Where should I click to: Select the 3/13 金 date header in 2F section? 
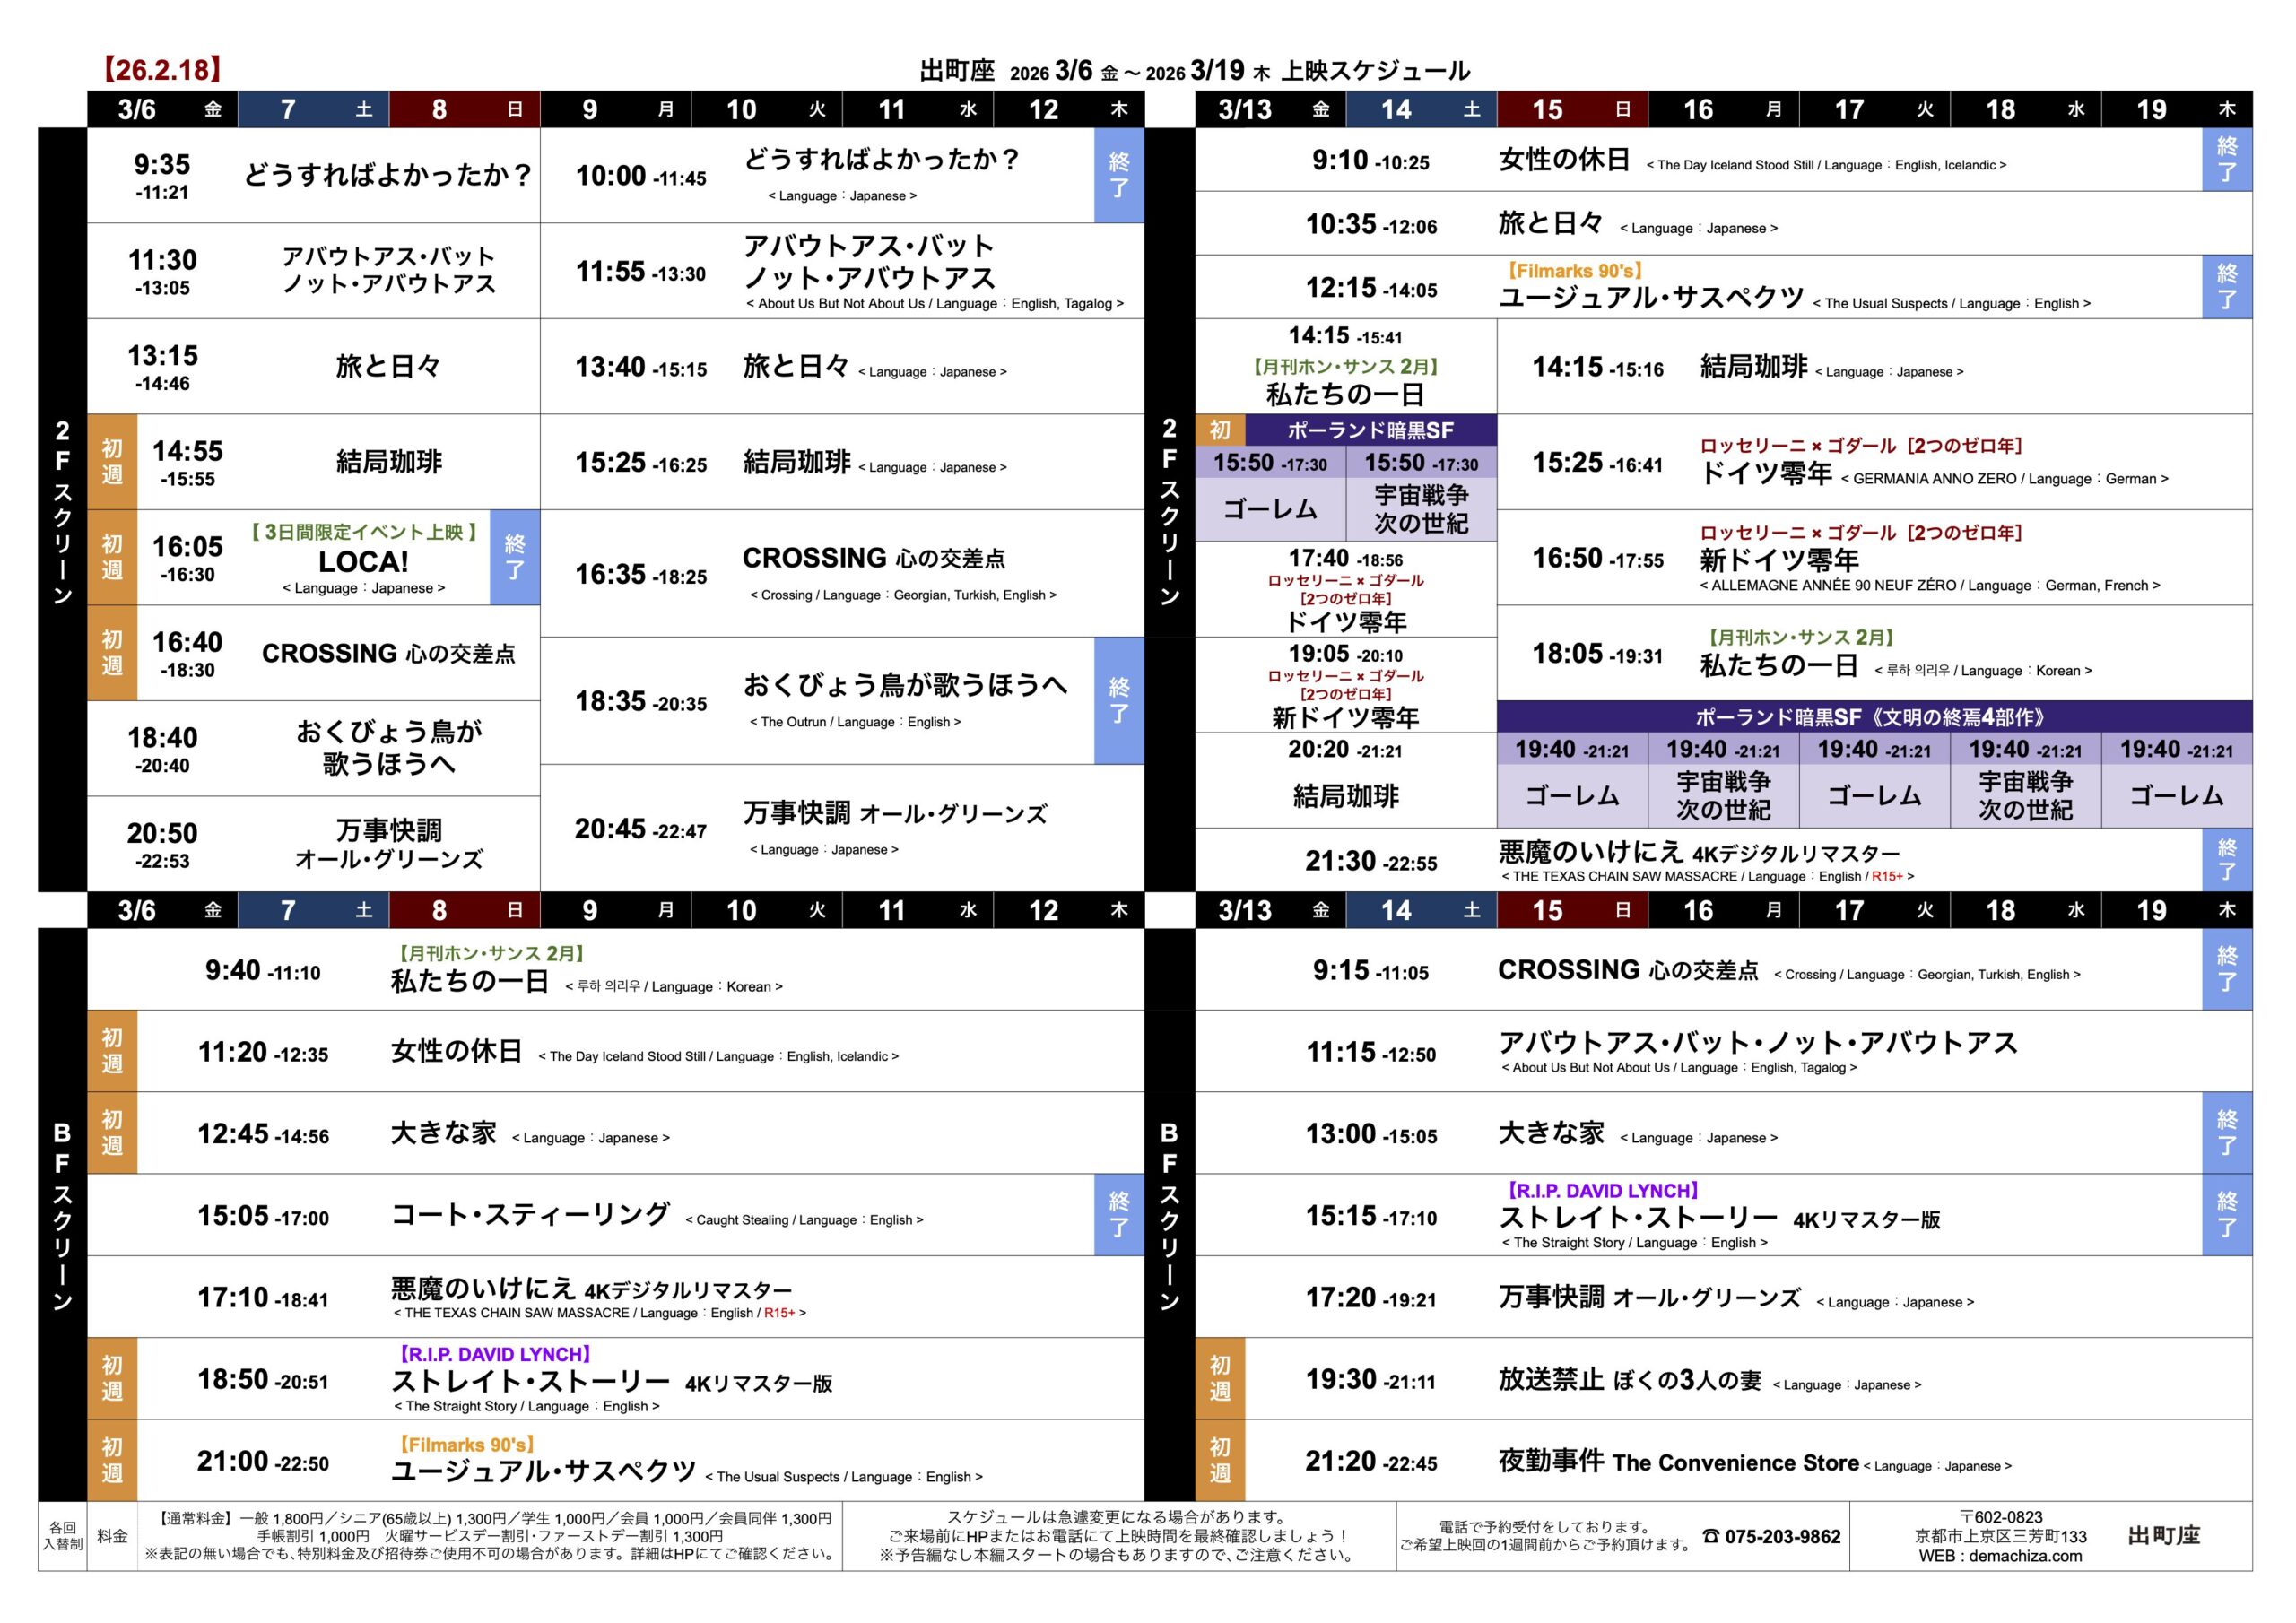(1270, 109)
